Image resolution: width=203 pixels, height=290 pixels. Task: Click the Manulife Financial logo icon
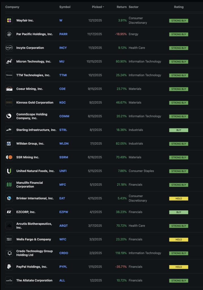(9, 185)
